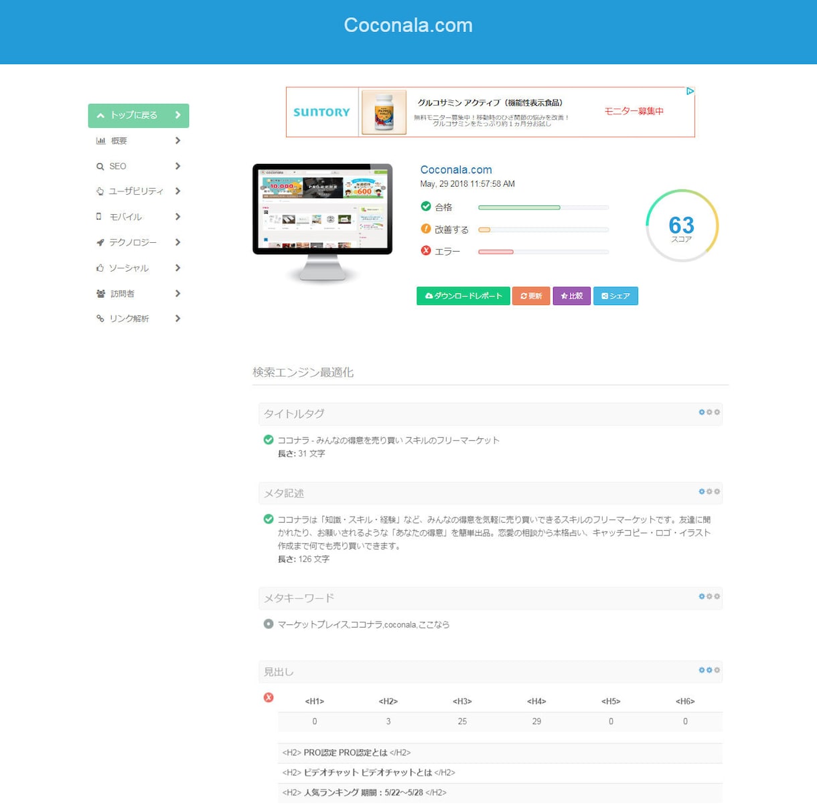The width and height of the screenshot is (817, 811).
Task: Click the Suntory advertisement banner
Action: 490,112
